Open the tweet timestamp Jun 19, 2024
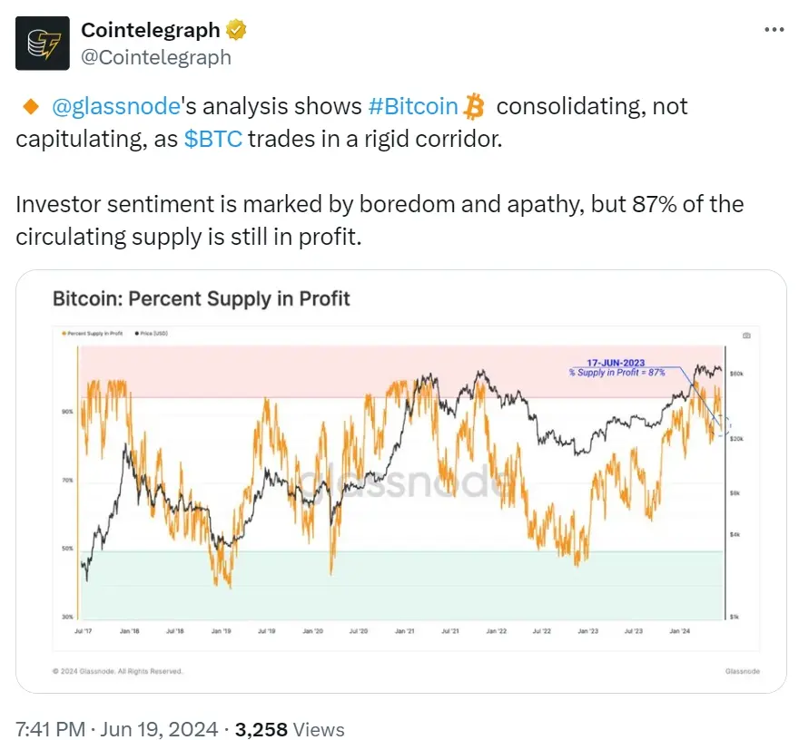The image size is (799, 740). 116,728
